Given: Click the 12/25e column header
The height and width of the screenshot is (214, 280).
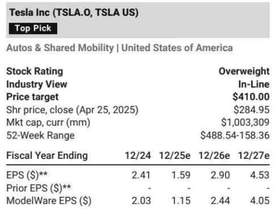Looking at the screenshot, I should pyautogui.click(x=175, y=156).
